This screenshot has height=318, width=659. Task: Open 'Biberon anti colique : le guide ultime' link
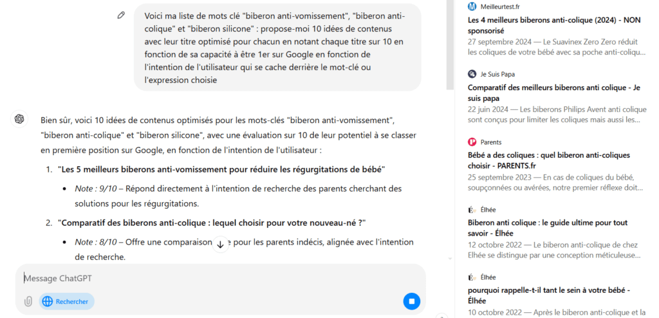tap(547, 228)
